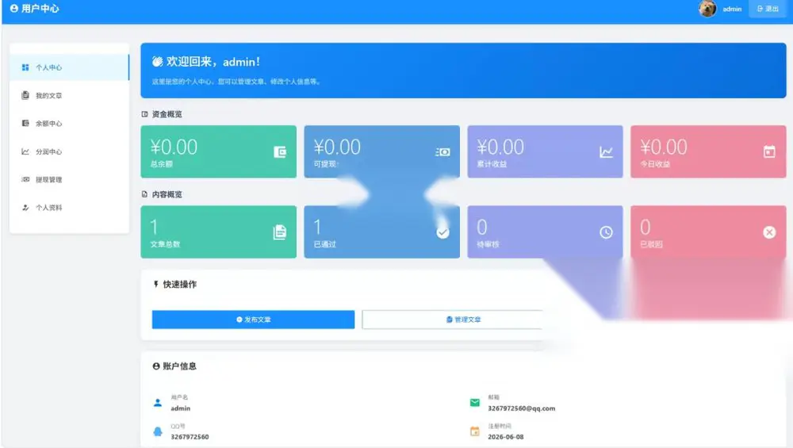Select the 余额中心 wallet icon
Screen dimensions: 793x448
[x=25, y=124]
